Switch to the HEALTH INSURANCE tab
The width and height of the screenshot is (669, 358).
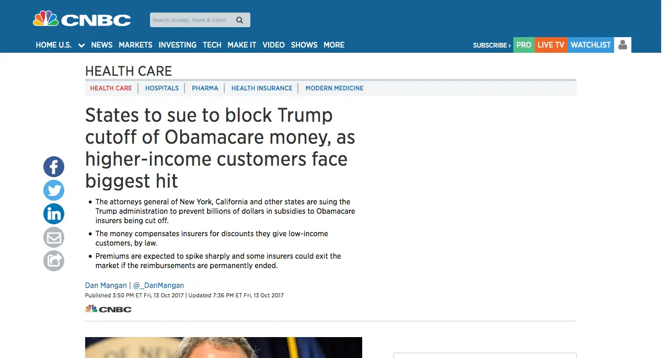tap(262, 88)
